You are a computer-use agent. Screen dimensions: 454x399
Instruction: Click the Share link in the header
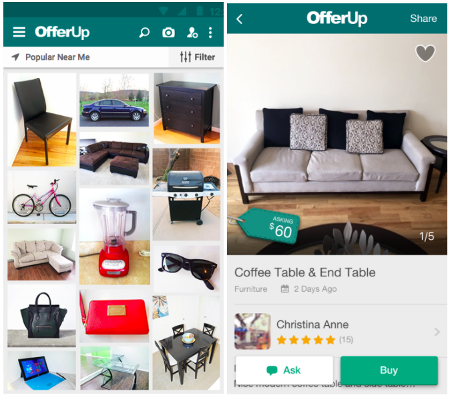pos(423,19)
